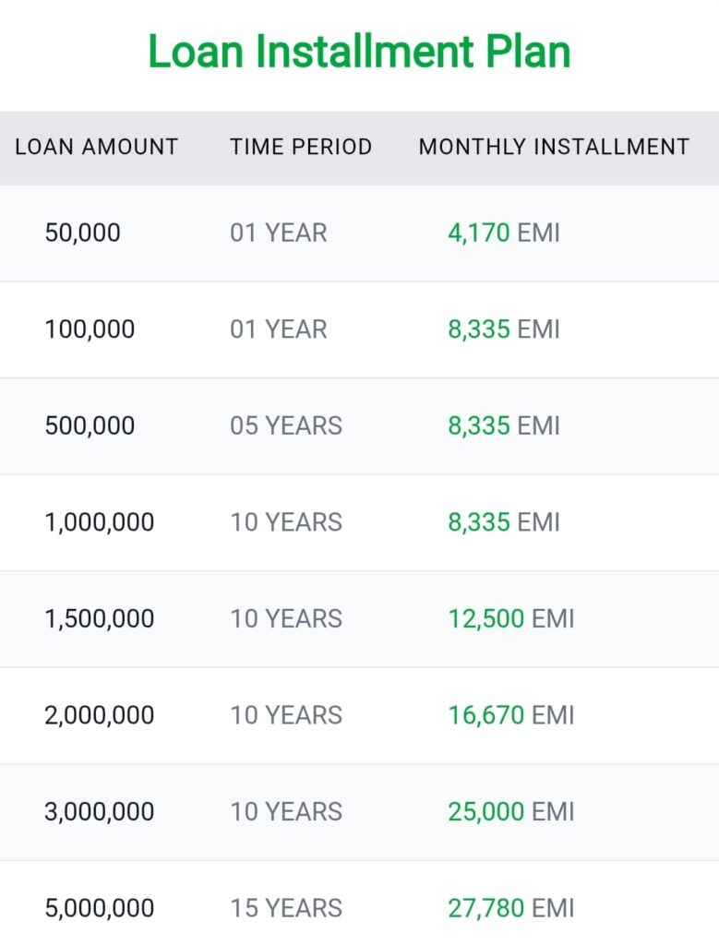Click the 50,000 loan amount cell
The height and width of the screenshot is (945, 719).
coord(82,233)
